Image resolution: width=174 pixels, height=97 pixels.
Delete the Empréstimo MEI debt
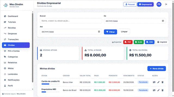(163, 90)
